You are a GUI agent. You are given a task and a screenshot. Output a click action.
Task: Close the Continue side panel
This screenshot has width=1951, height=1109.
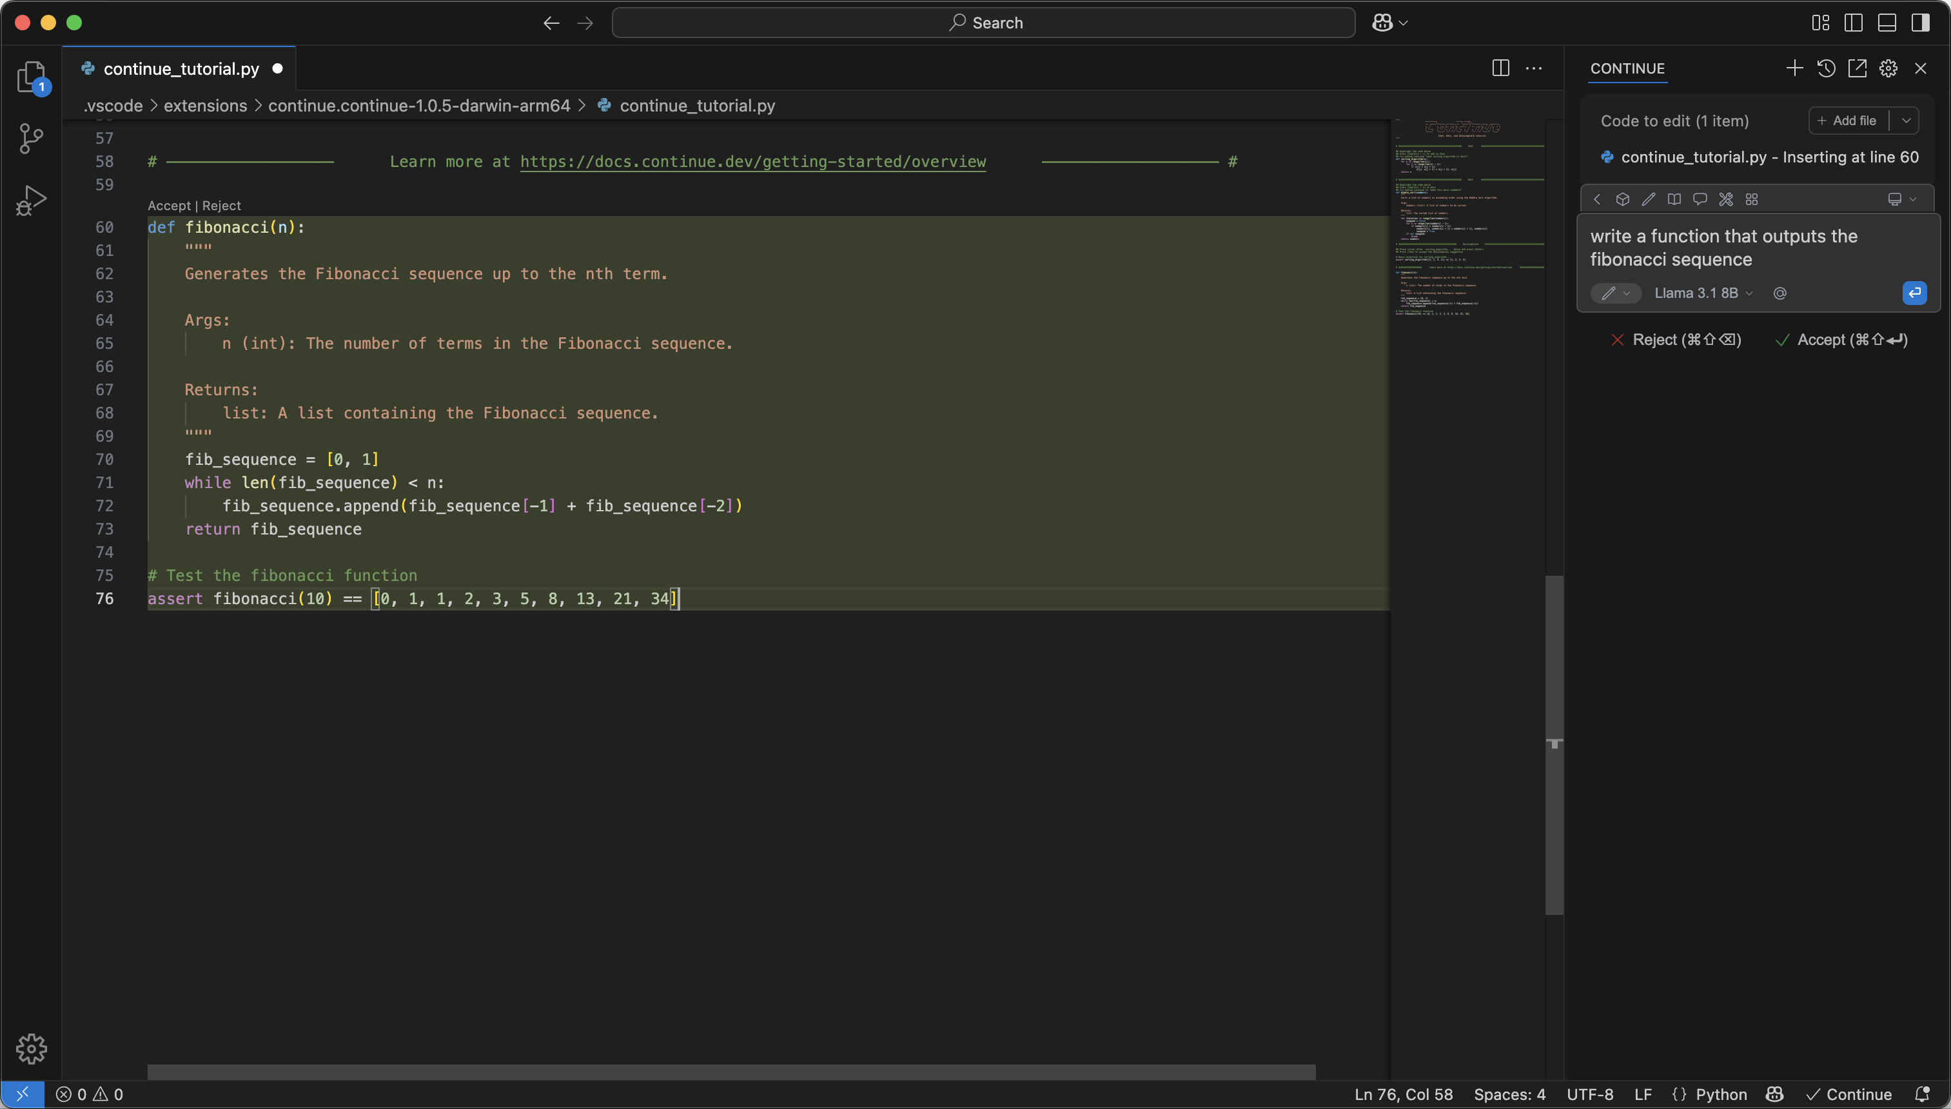pyautogui.click(x=1921, y=68)
